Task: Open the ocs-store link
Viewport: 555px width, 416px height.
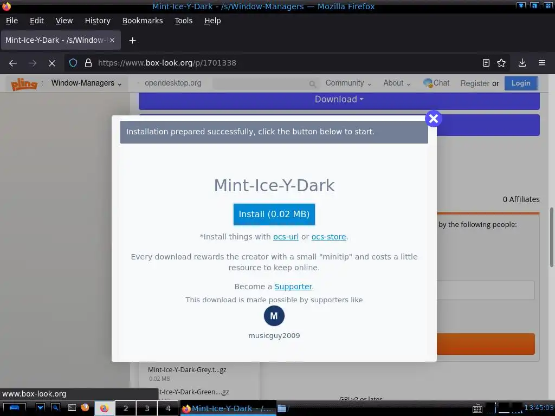Action: [x=328, y=237]
